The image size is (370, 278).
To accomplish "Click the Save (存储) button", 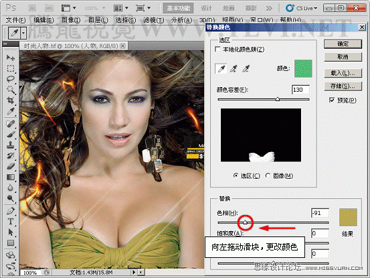I will coord(343,86).
